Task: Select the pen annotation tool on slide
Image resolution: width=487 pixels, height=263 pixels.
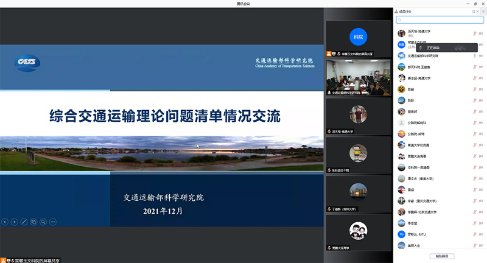Action: pos(24,222)
